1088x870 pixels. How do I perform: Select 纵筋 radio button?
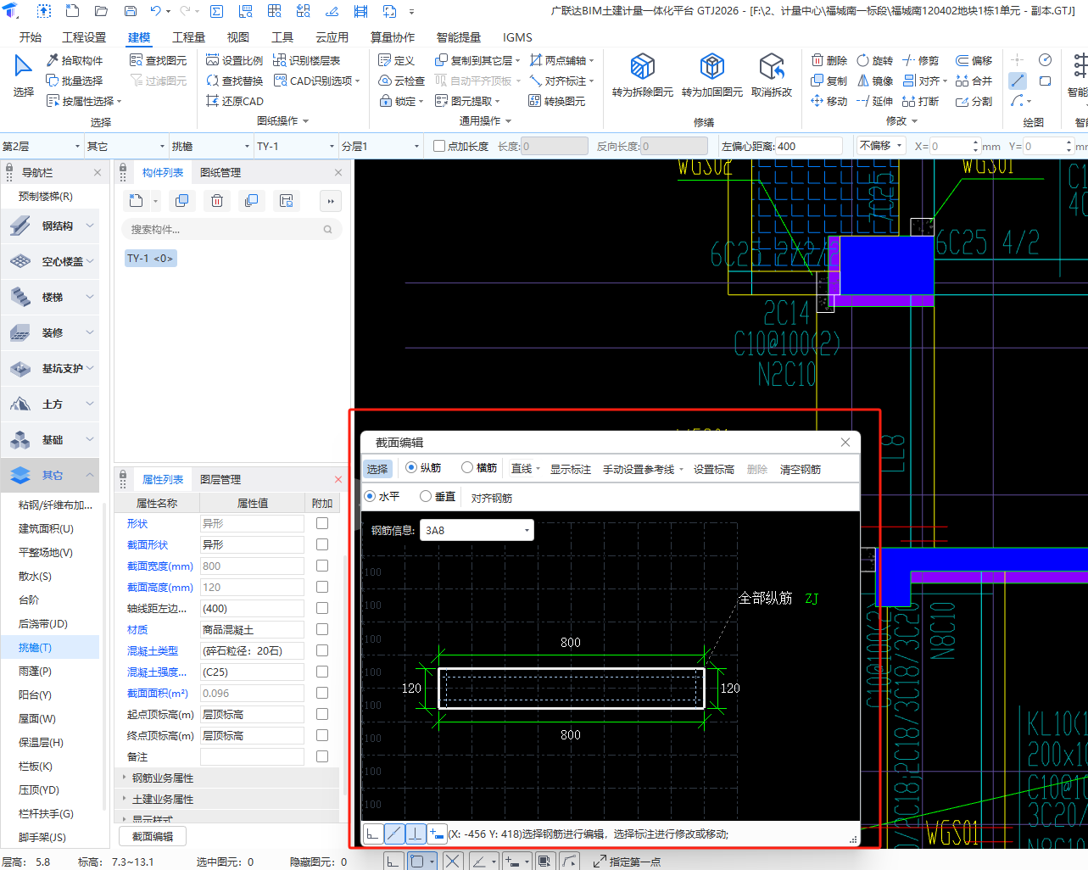[x=411, y=467]
